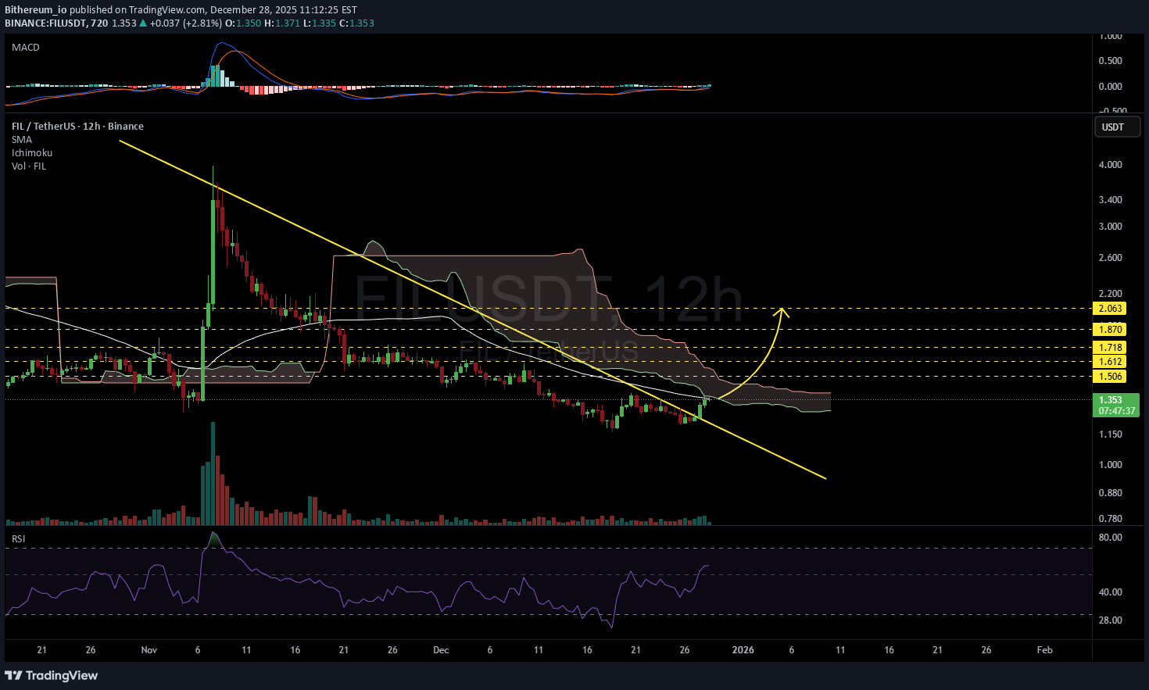Click the FIL / TetherUS chart title
The width and height of the screenshot is (1149, 690).
(x=77, y=127)
